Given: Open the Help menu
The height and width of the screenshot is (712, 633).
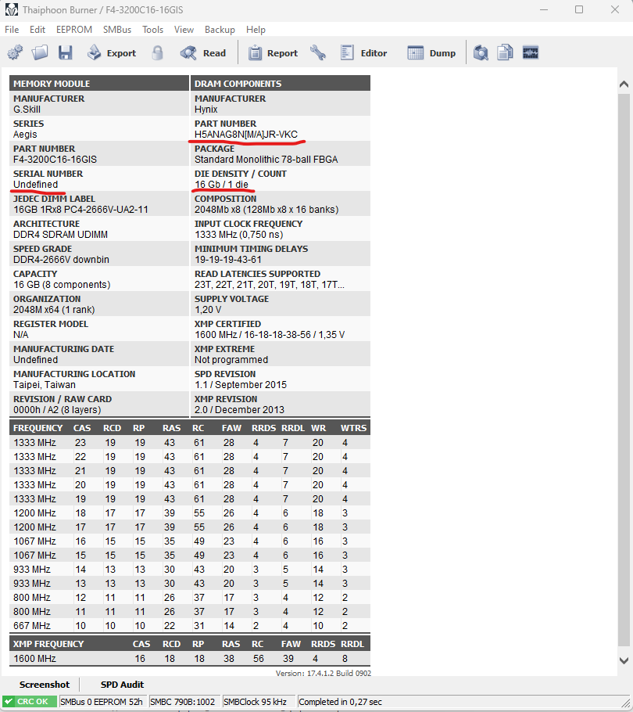Looking at the screenshot, I should coord(256,30).
